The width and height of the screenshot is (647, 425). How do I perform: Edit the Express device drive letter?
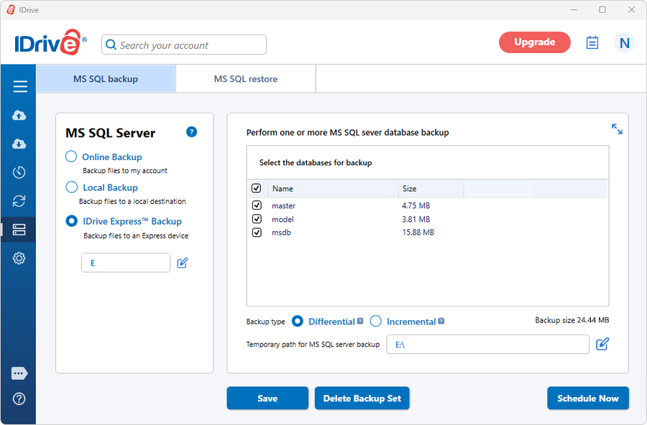[183, 263]
